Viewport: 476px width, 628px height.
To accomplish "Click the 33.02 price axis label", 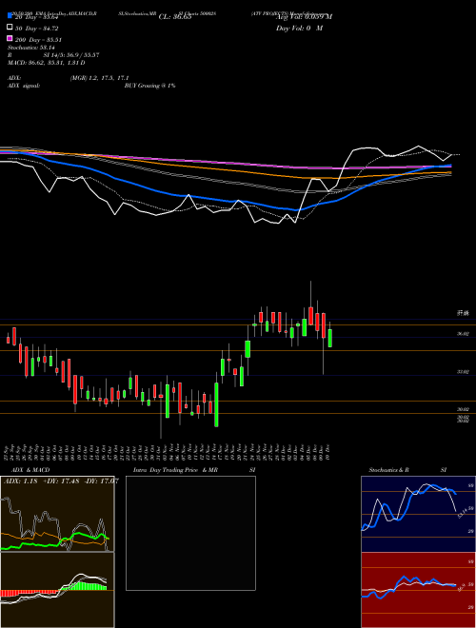I will pyautogui.click(x=464, y=372).
